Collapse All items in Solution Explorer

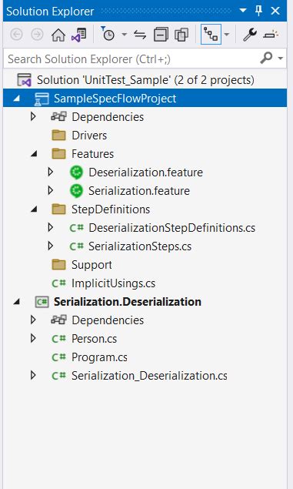(x=161, y=35)
